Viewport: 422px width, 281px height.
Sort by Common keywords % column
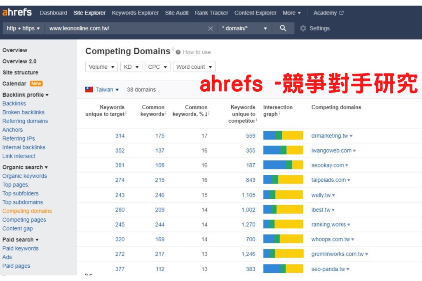click(191, 111)
